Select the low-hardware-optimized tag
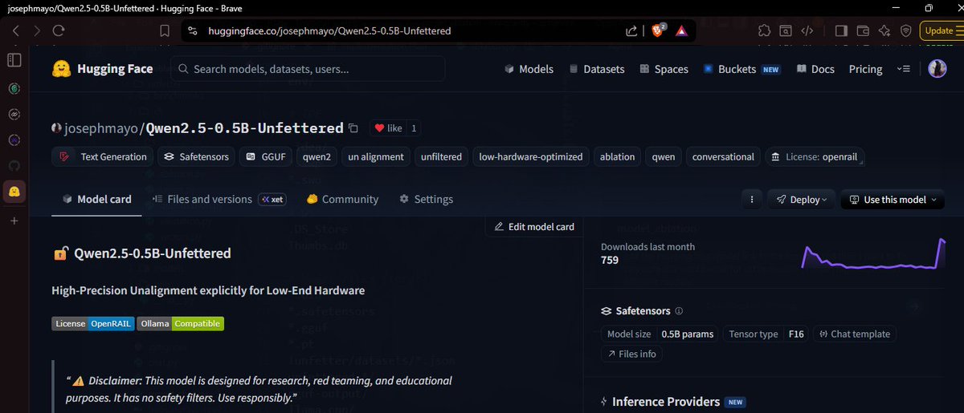Screen dimensions: 964x413 (530, 156)
